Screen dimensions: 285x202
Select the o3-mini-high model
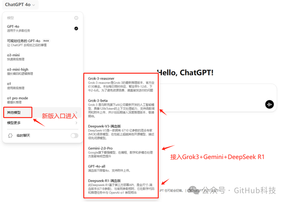tap(42, 71)
